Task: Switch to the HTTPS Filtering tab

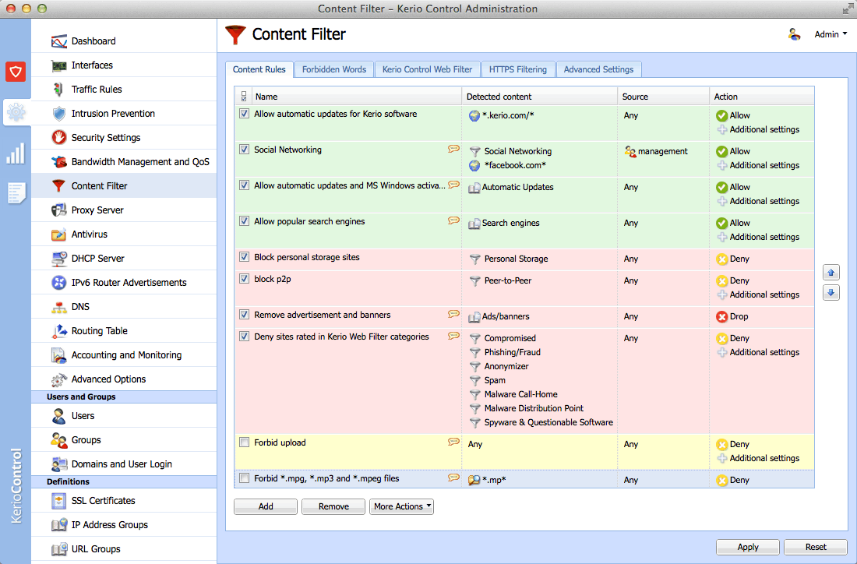Action: click(517, 69)
